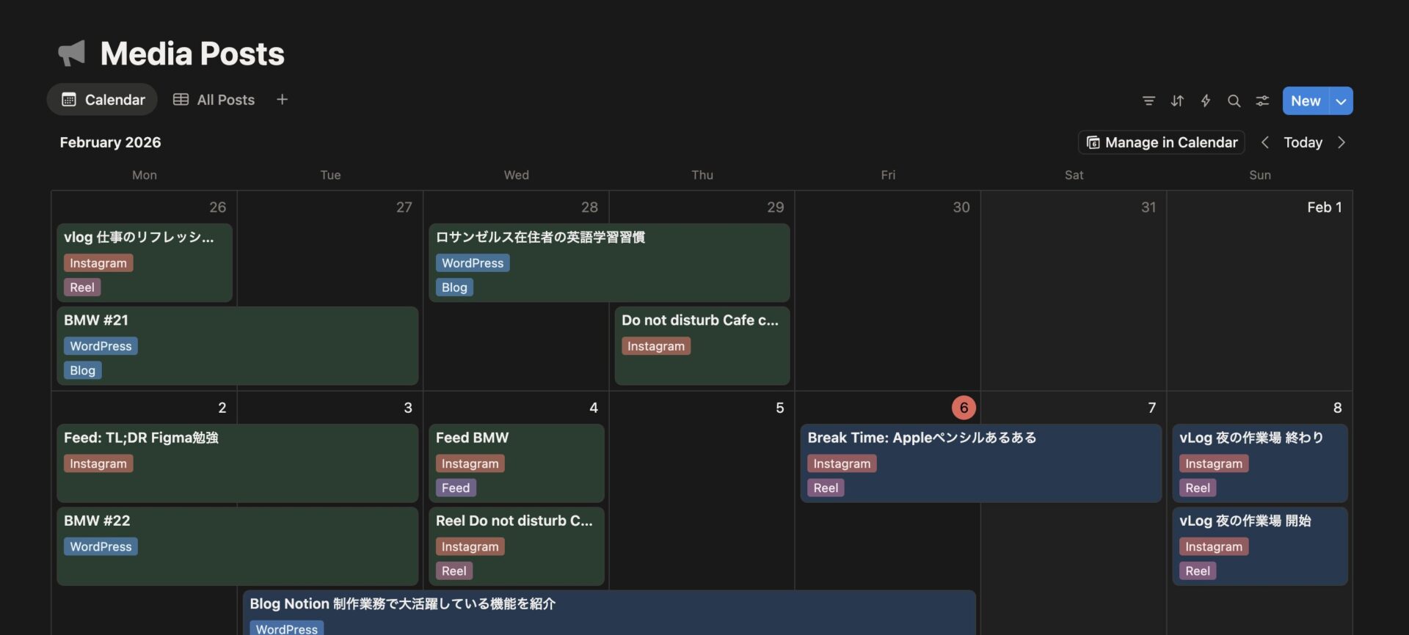The width and height of the screenshot is (1409, 635).
Task: Open the BMW #21 post card
Action: 237,345
